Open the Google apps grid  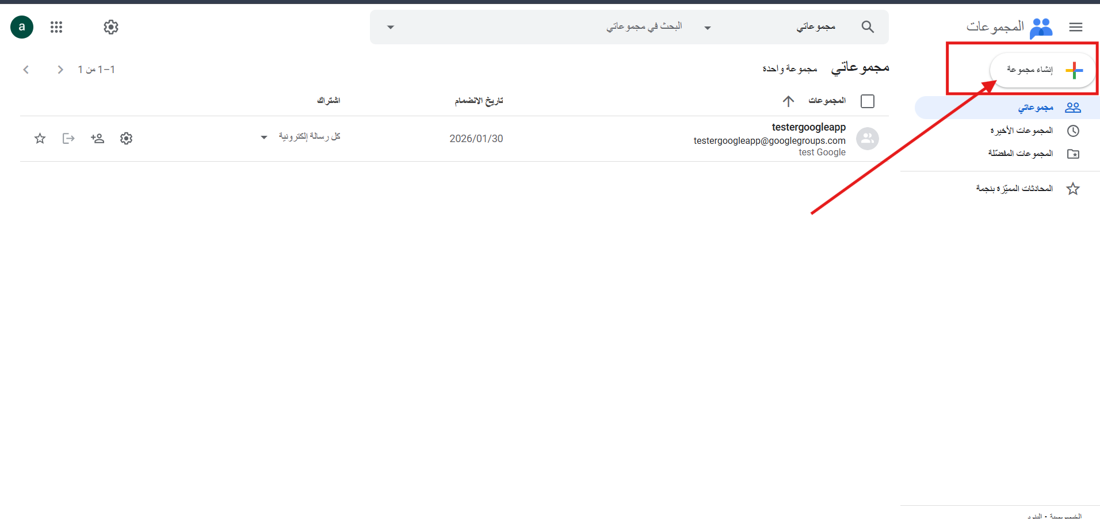tap(56, 27)
